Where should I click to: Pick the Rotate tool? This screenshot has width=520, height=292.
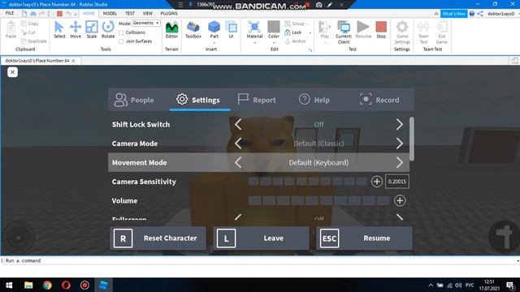pyautogui.click(x=108, y=30)
